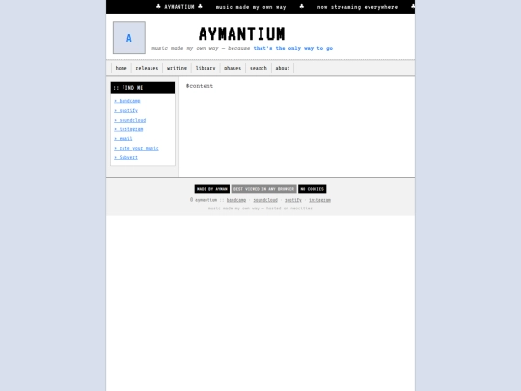Click the blue 'that's the only way to go' text

293,48
